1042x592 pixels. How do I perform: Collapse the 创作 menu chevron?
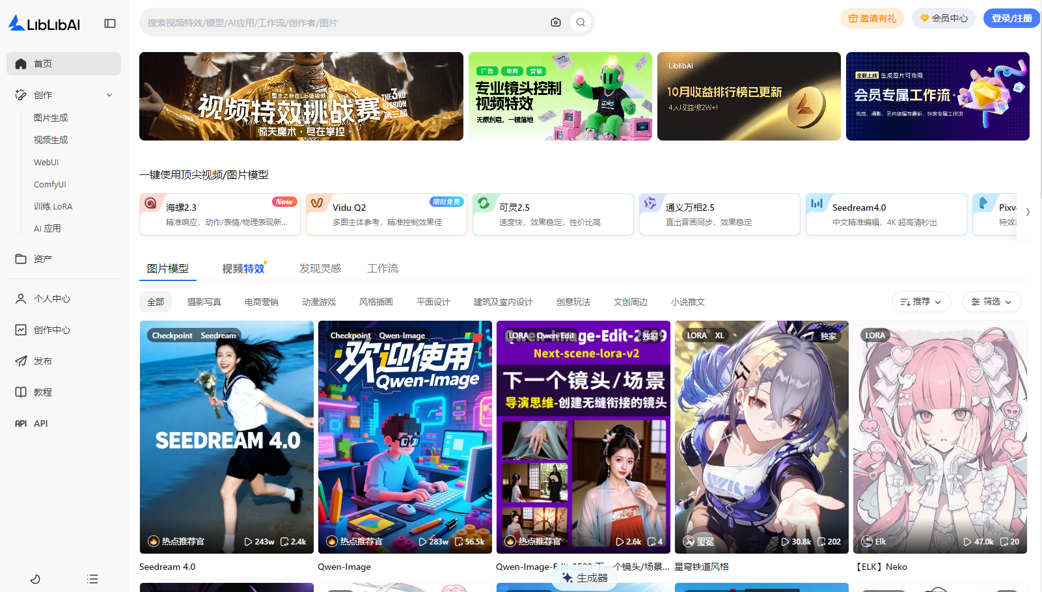pyautogui.click(x=109, y=94)
